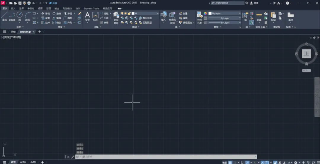Click the 测量 (Measure) tool
Viewport: 320px width, 164px height.
tap(259, 16)
